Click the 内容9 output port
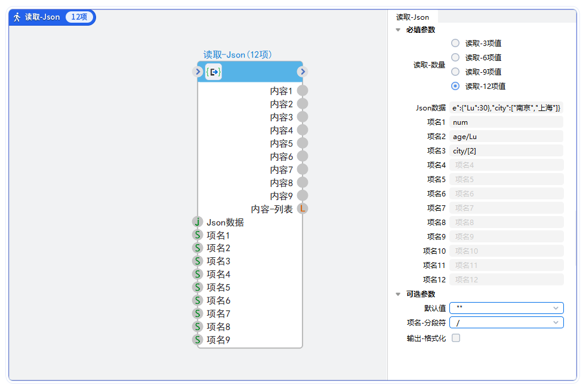 [303, 196]
